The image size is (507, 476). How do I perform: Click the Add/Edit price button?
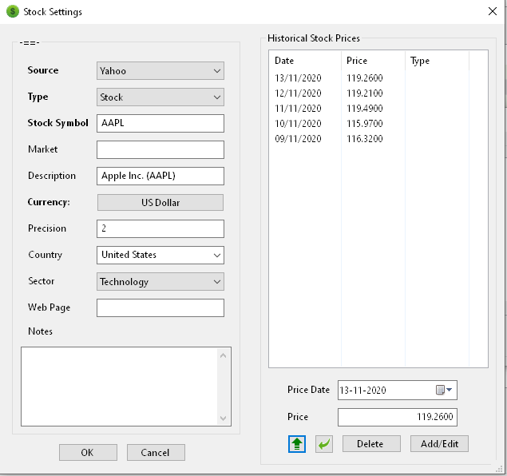pyautogui.click(x=439, y=444)
